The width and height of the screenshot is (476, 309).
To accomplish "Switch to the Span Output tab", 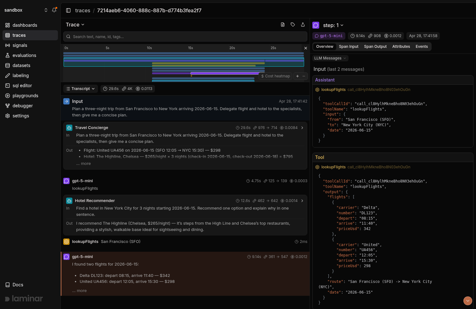I will 375,47.
